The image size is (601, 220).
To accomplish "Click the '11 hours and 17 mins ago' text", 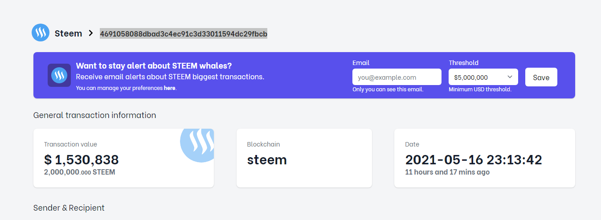I will pyautogui.click(x=447, y=172).
